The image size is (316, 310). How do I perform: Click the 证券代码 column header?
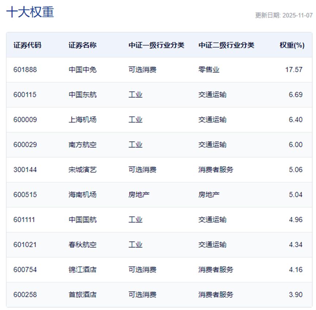(x=27, y=45)
